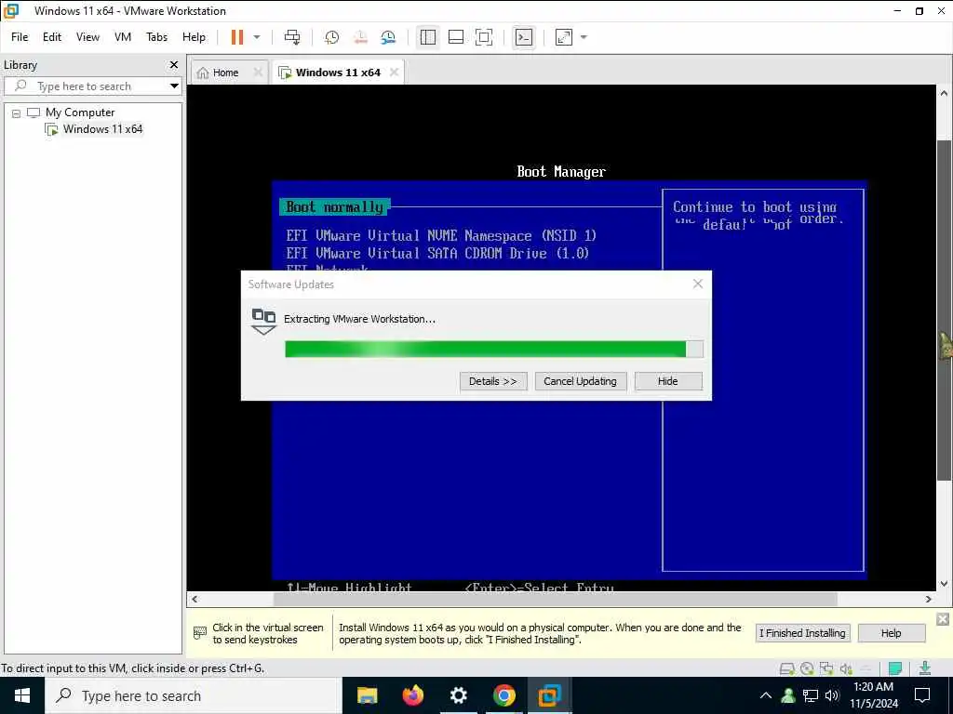Viewport: 953px width, 714px height.
Task: Toggle the Show Library sidebar toolbar button
Action: pyautogui.click(x=428, y=37)
